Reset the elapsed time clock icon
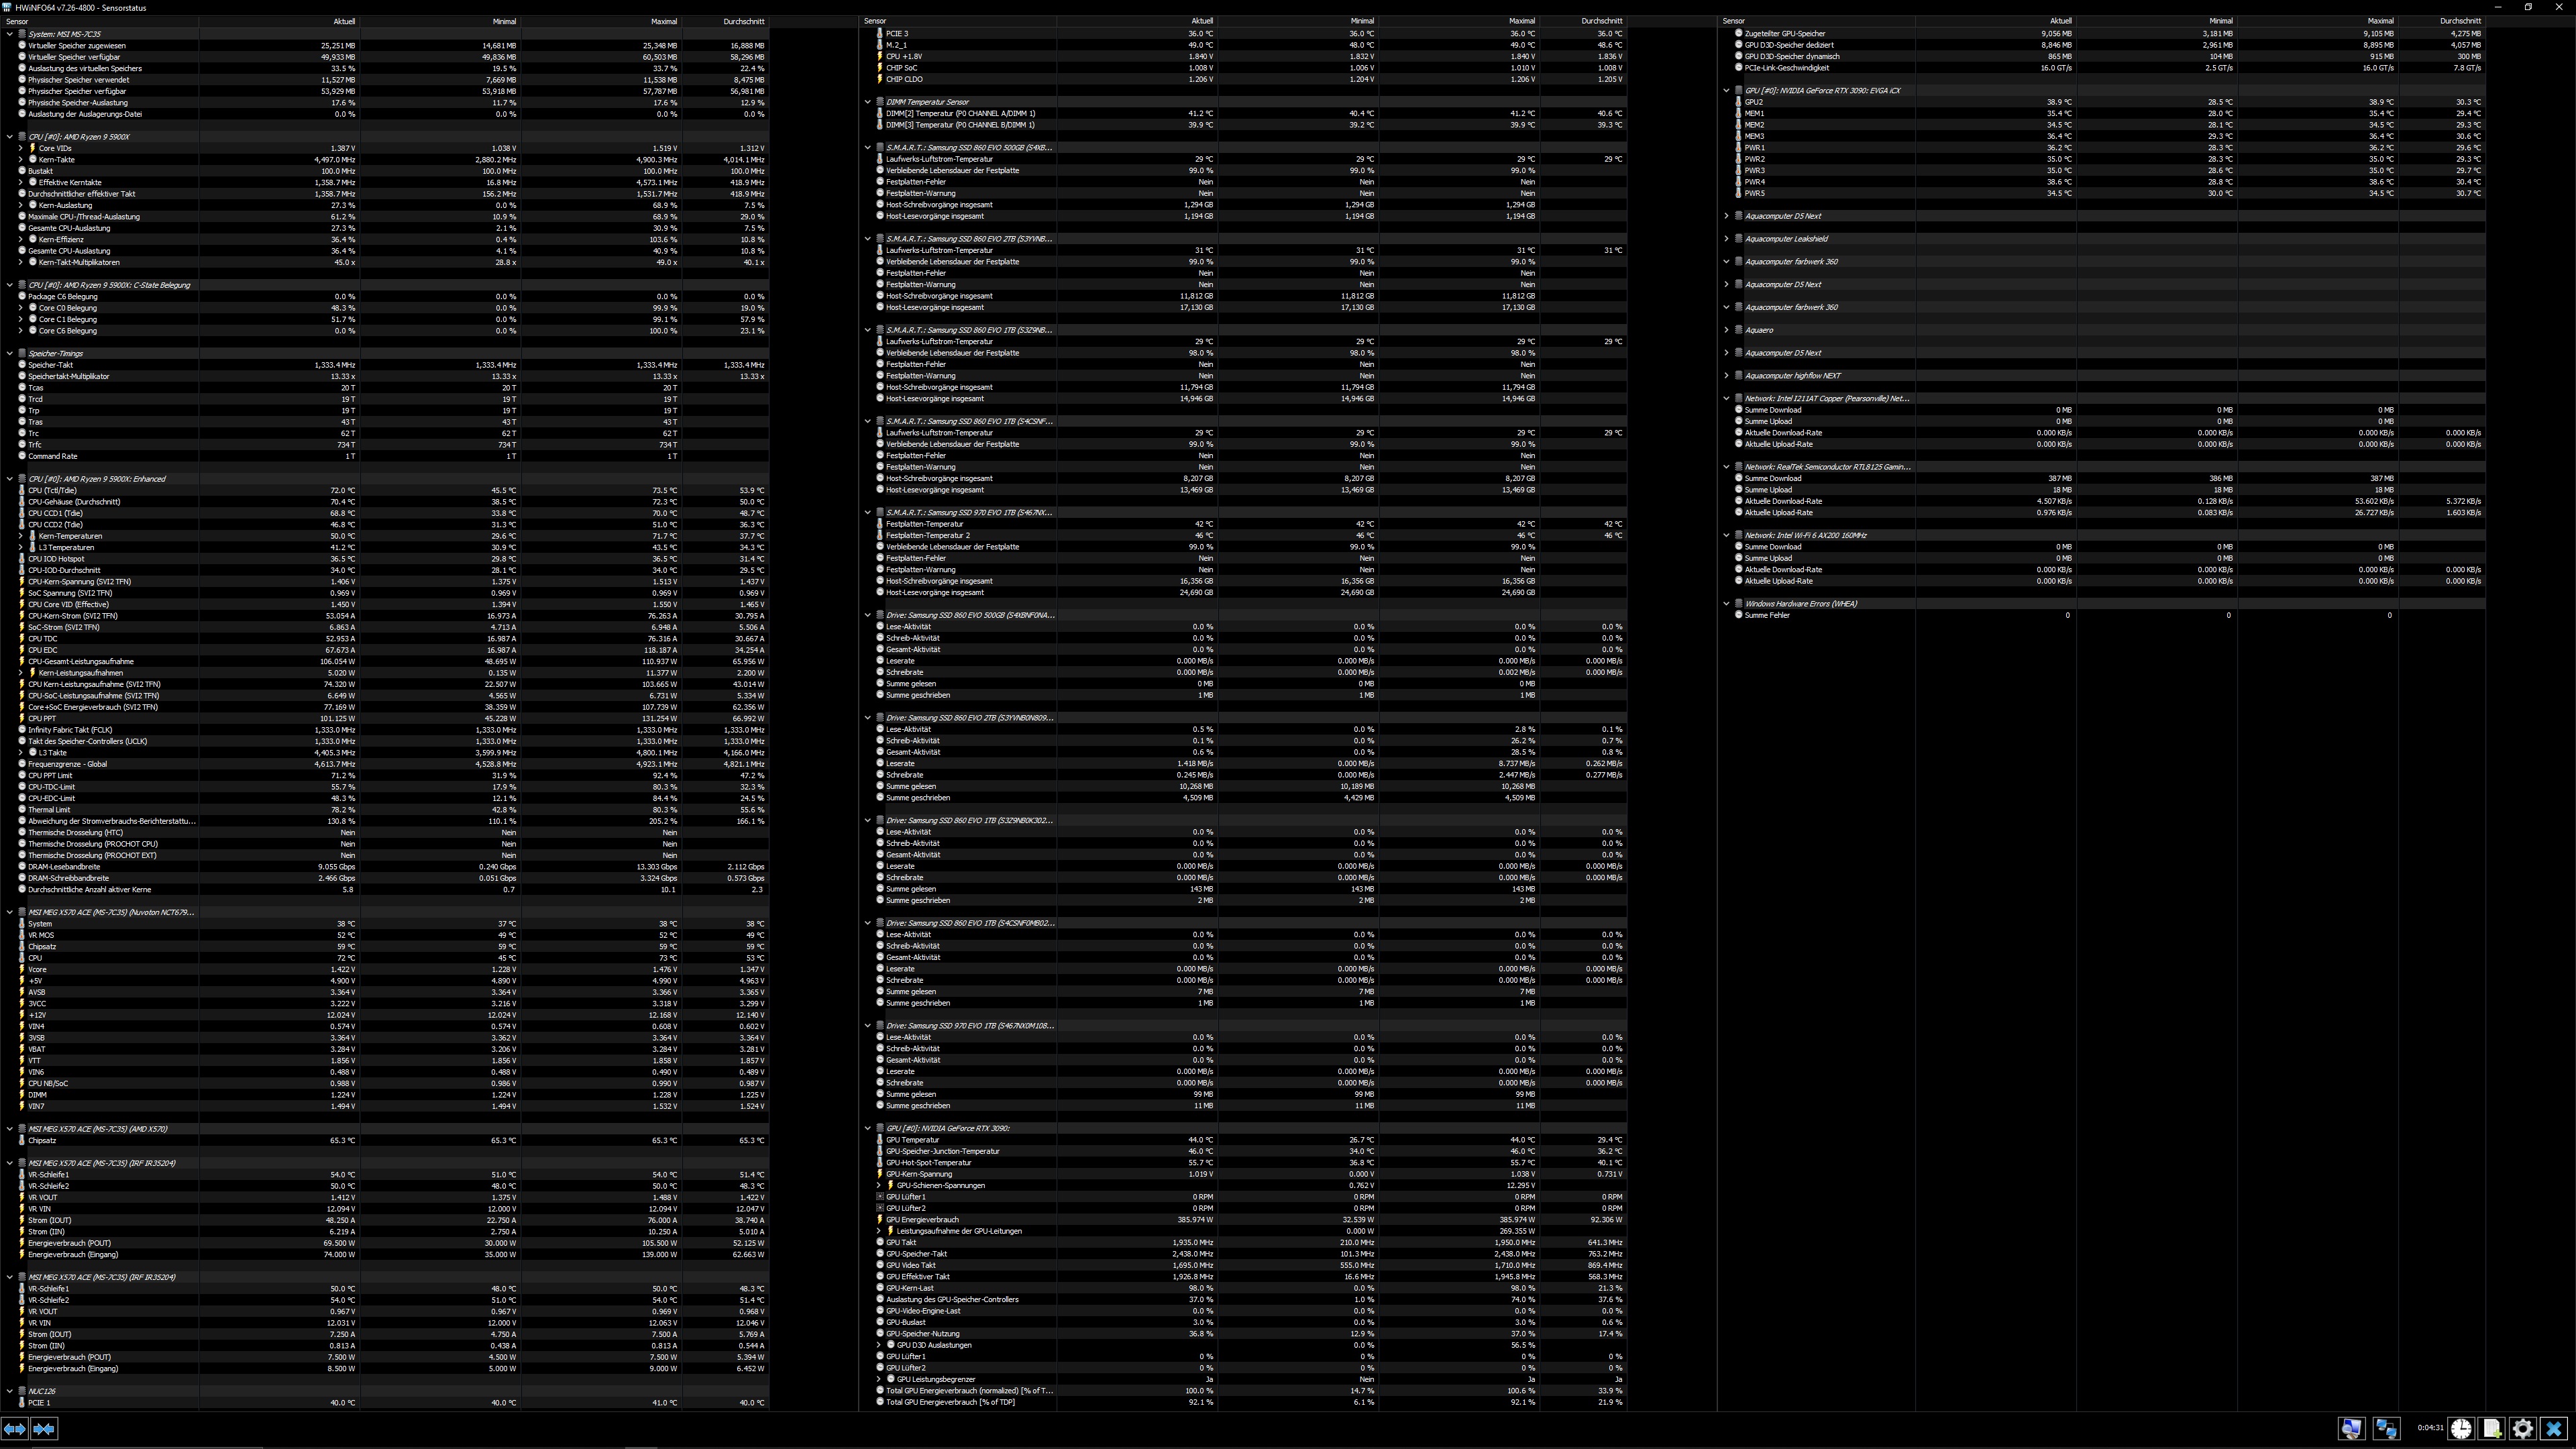This screenshot has height=1449, width=2576. [x=2461, y=1429]
